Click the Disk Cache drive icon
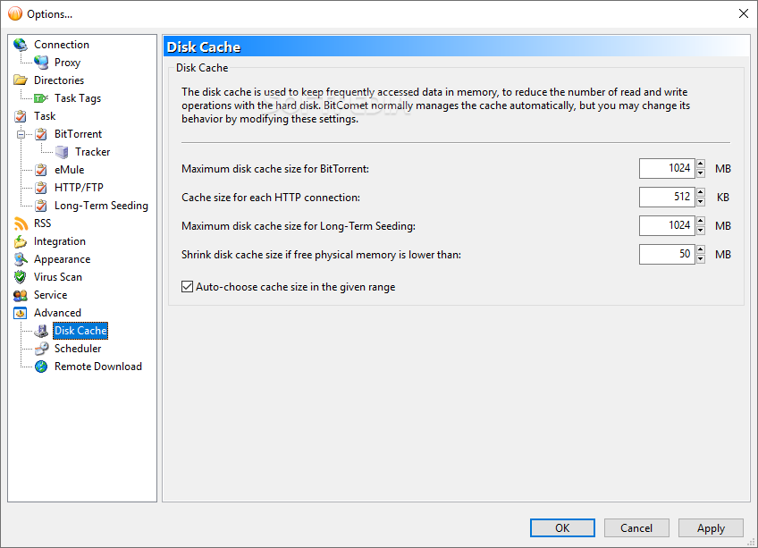 pos(41,331)
